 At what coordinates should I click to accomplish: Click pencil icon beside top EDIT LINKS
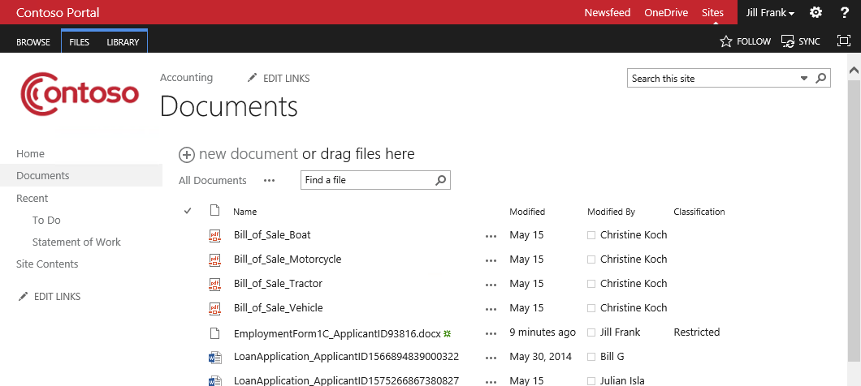point(252,79)
